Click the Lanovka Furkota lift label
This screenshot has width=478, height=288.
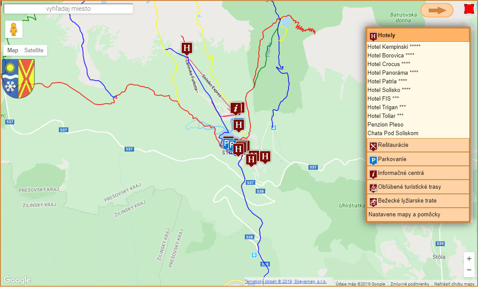pyautogui.click(x=192, y=75)
